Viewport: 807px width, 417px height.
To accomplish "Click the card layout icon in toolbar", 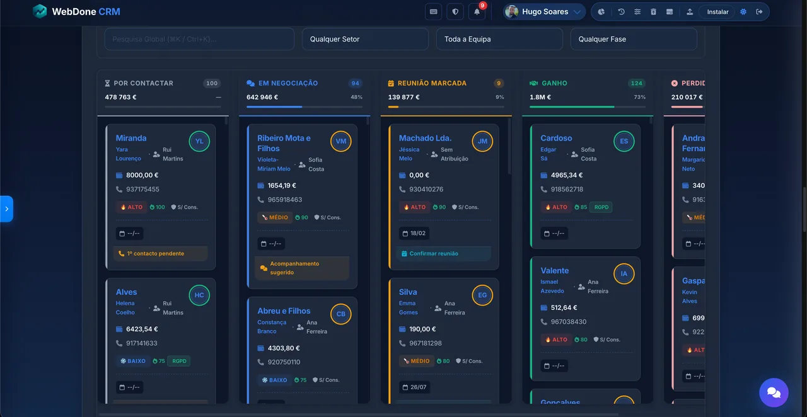I will tap(670, 11).
